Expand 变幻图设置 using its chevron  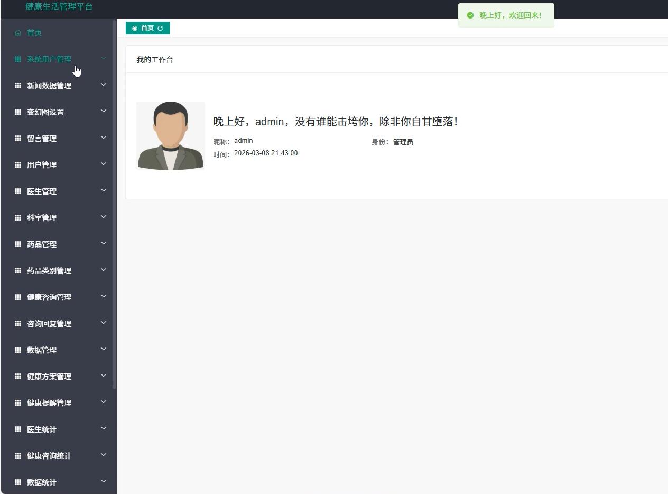[x=104, y=111]
